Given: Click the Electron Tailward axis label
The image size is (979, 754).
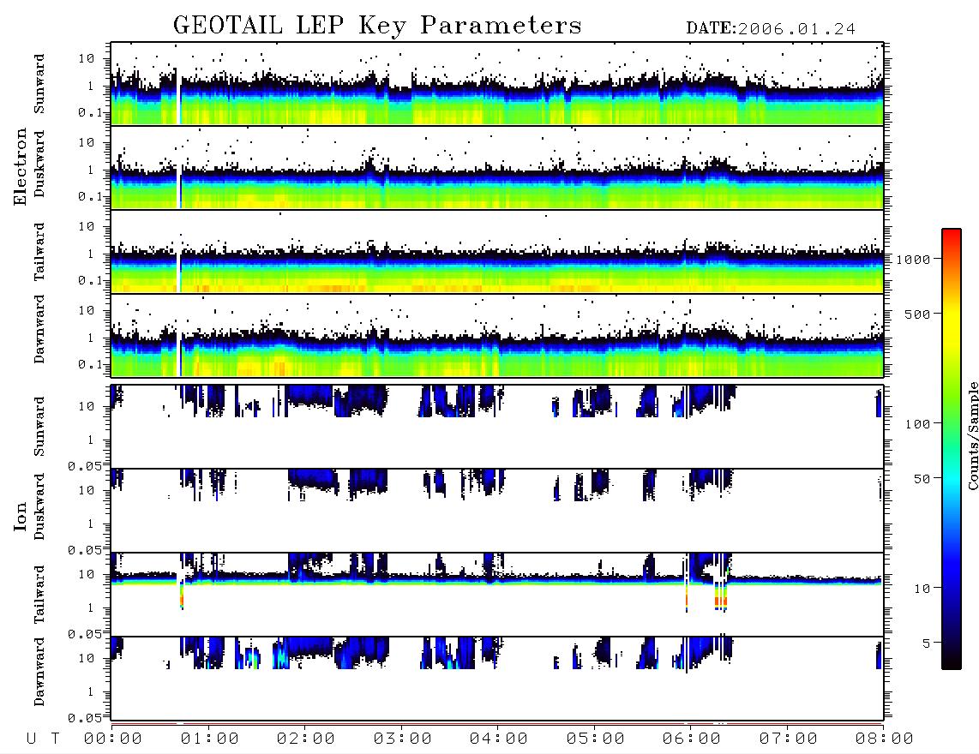Looking at the screenshot, I should coord(39,252).
